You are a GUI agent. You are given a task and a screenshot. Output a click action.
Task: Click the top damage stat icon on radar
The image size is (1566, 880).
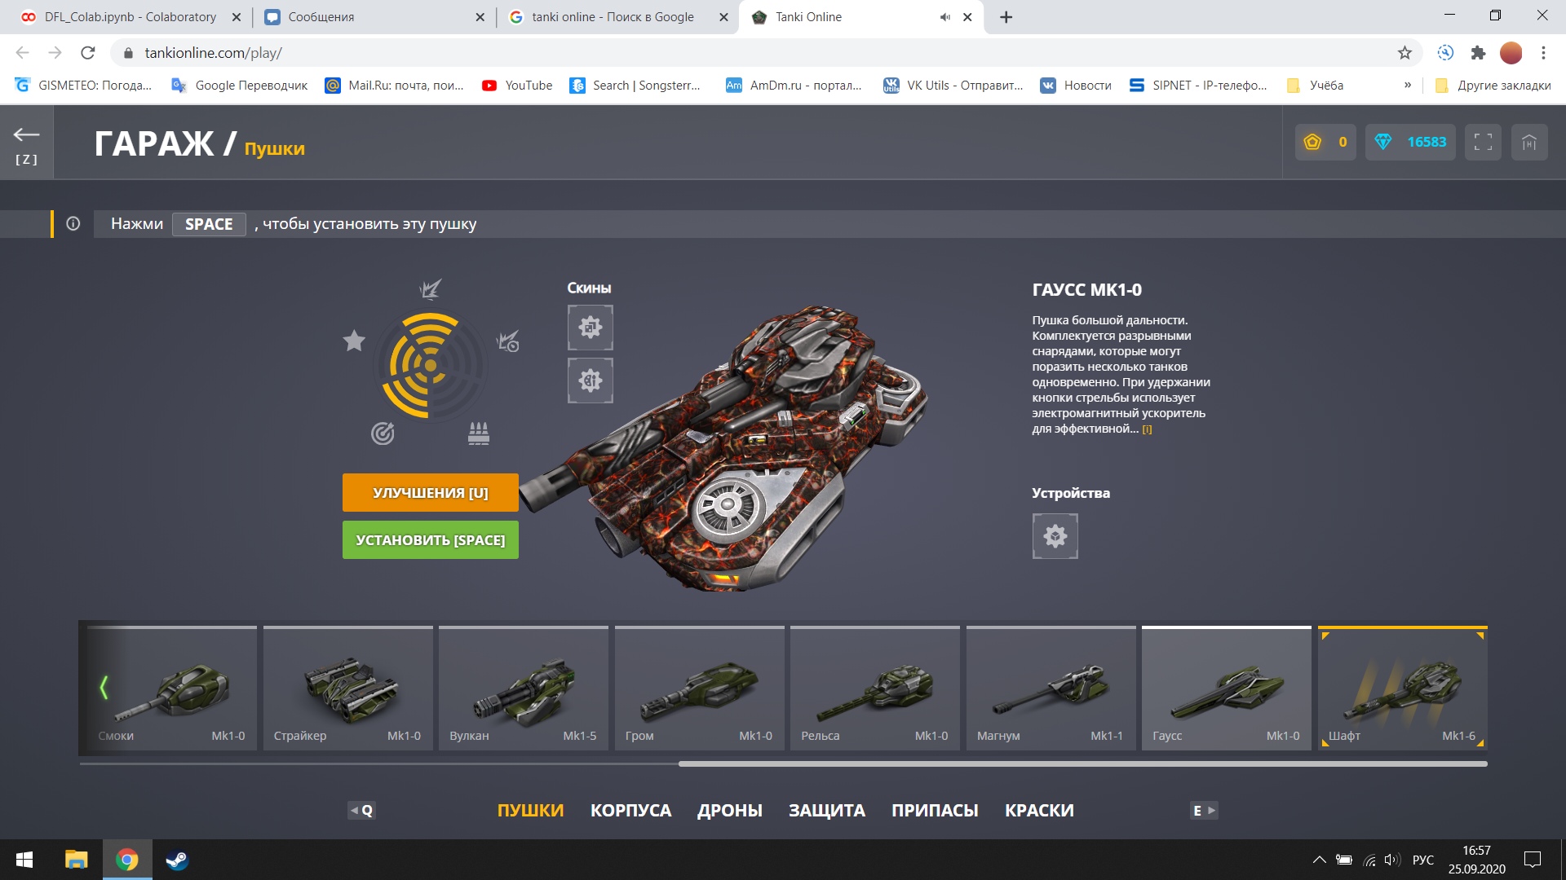(x=430, y=288)
